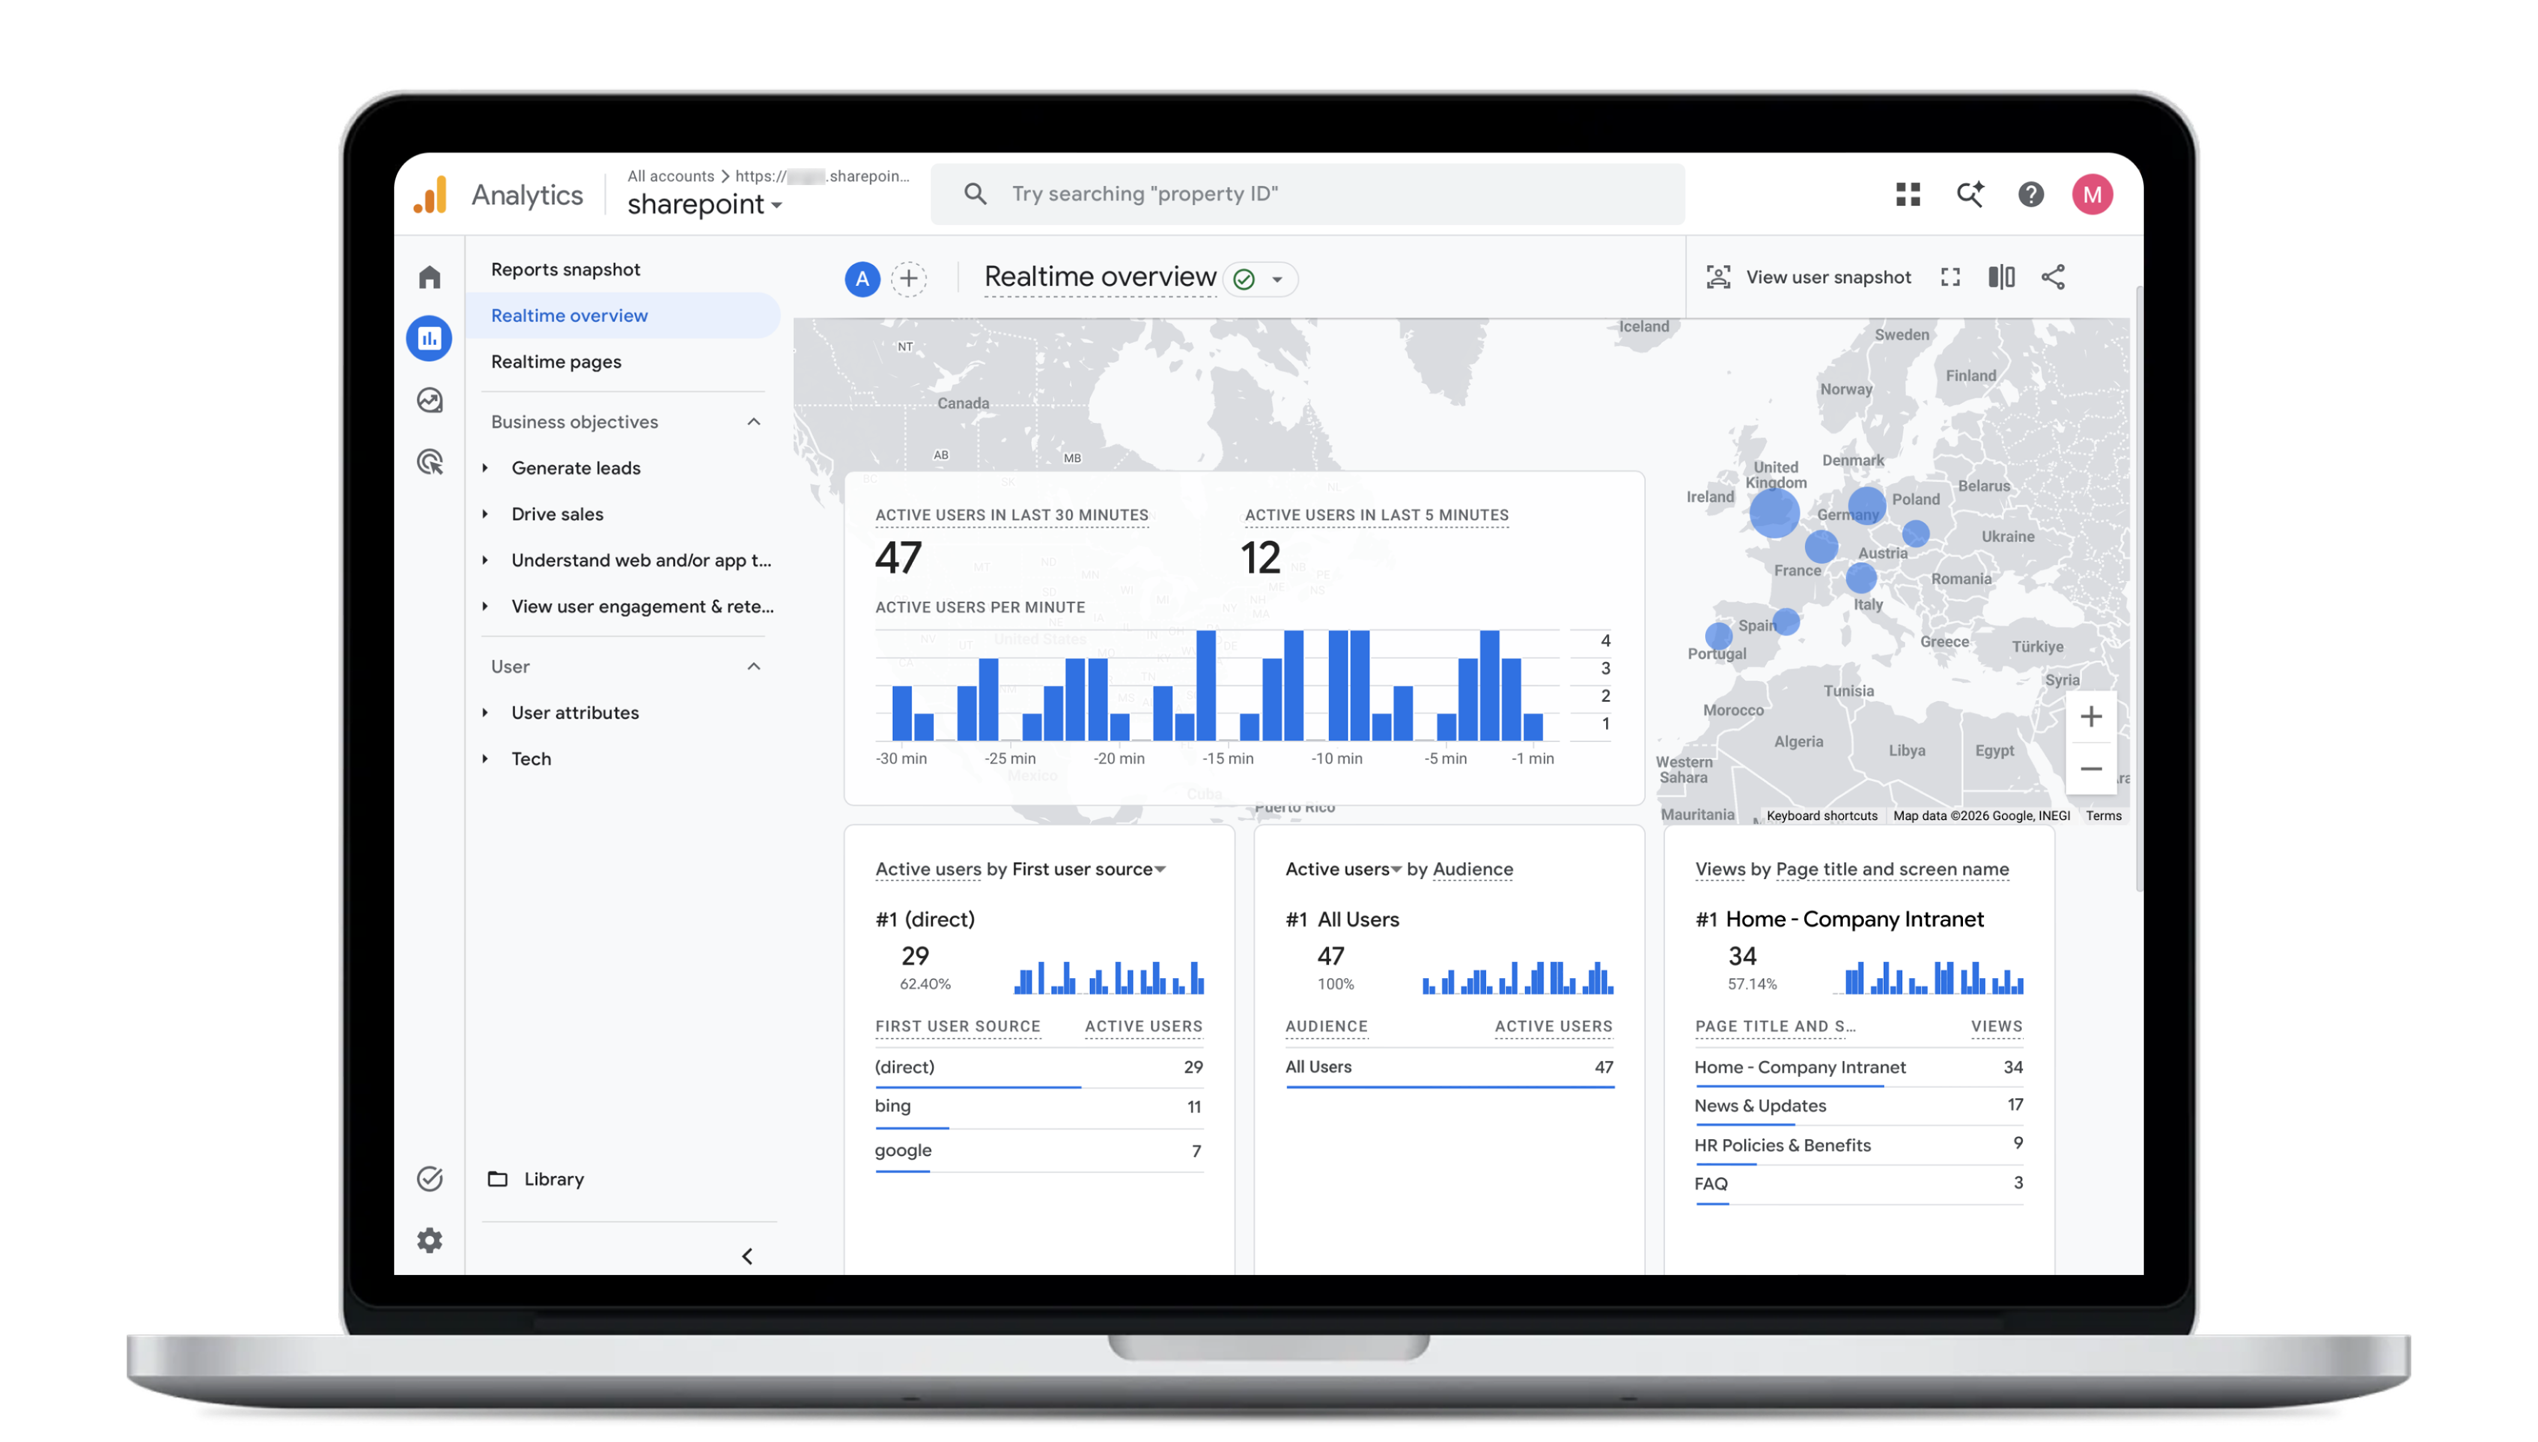
Task: Expand Drive sales
Action: point(484,514)
